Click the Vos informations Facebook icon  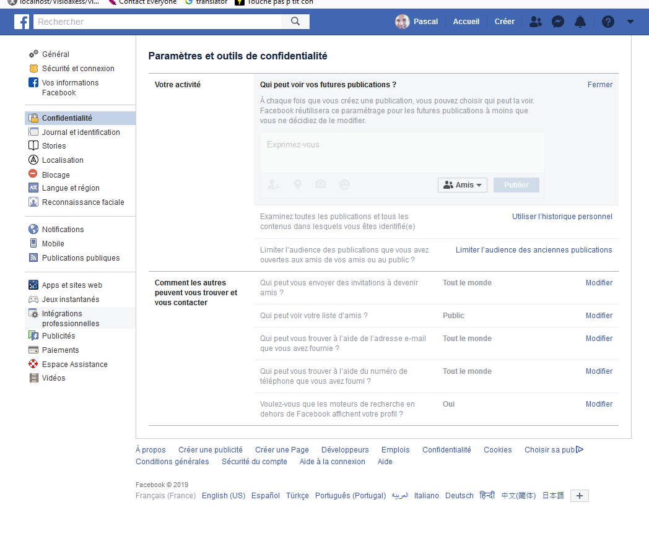33,82
